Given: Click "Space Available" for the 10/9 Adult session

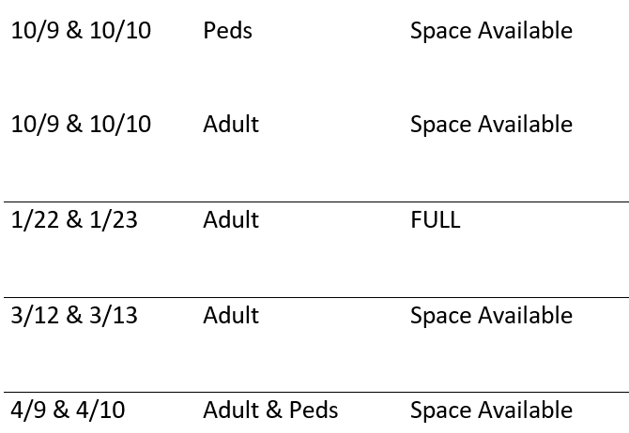Looking at the screenshot, I should coord(491,125).
